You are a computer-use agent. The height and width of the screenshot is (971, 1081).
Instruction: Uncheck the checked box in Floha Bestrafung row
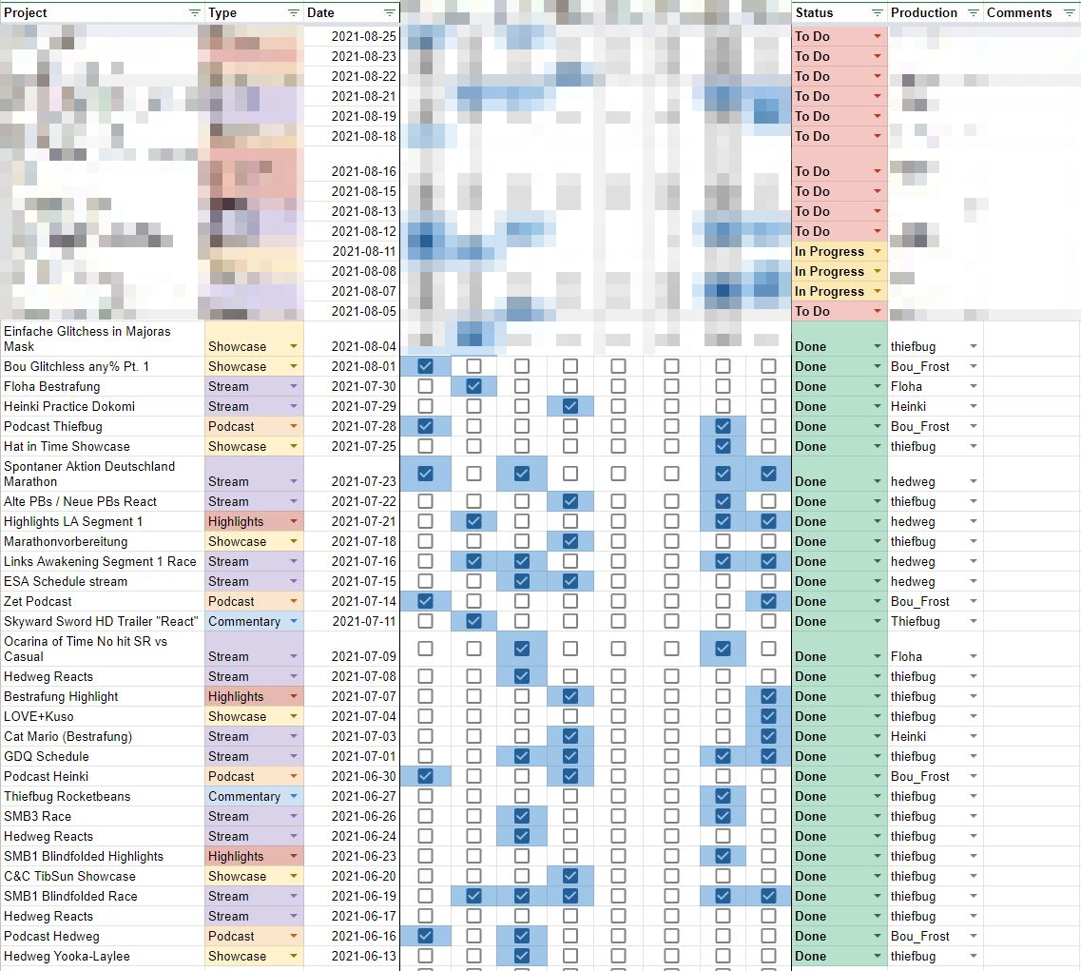point(473,386)
